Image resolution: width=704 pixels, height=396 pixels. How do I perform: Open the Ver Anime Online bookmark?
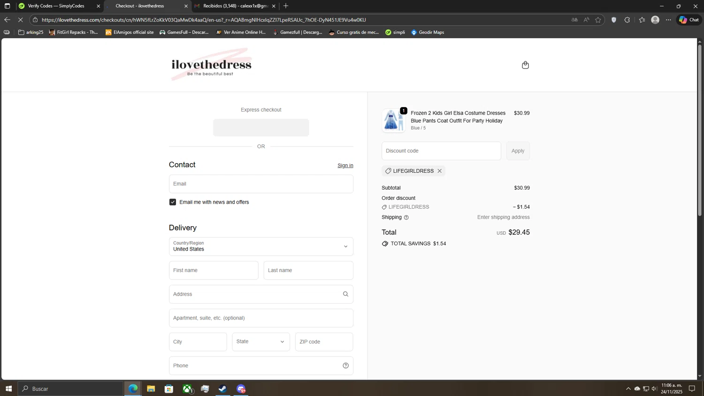pyautogui.click(x=241, y=32)
